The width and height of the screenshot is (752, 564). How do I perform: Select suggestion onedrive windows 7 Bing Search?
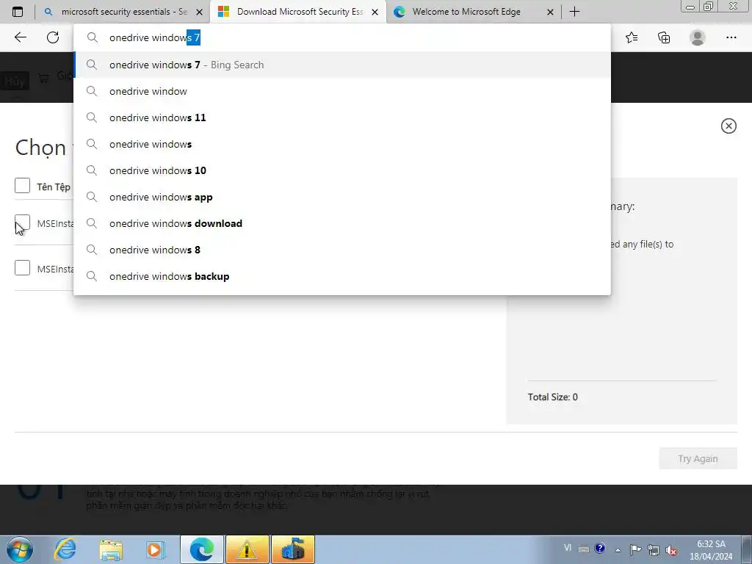point(342,65)
